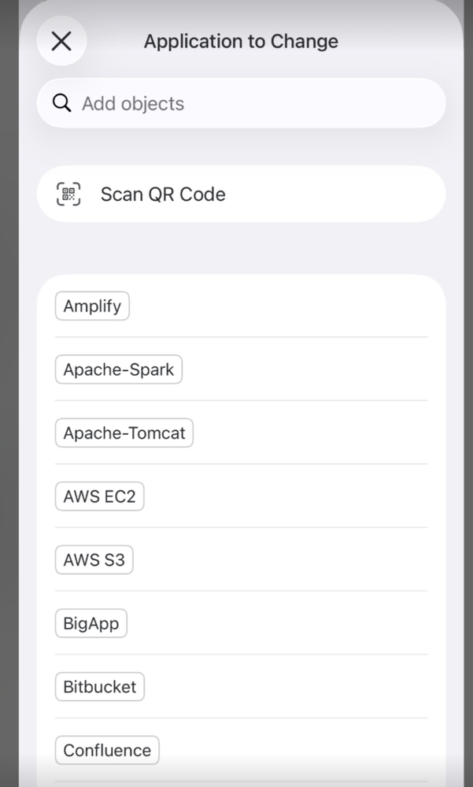Select BigApp from application list
The image size is (473, 787).
[x=91, y=623]
